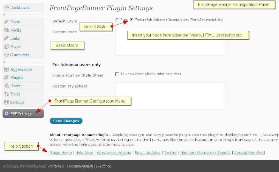Click the 'About Frontpage Banner Plugin' text

[x=79, y=135]
